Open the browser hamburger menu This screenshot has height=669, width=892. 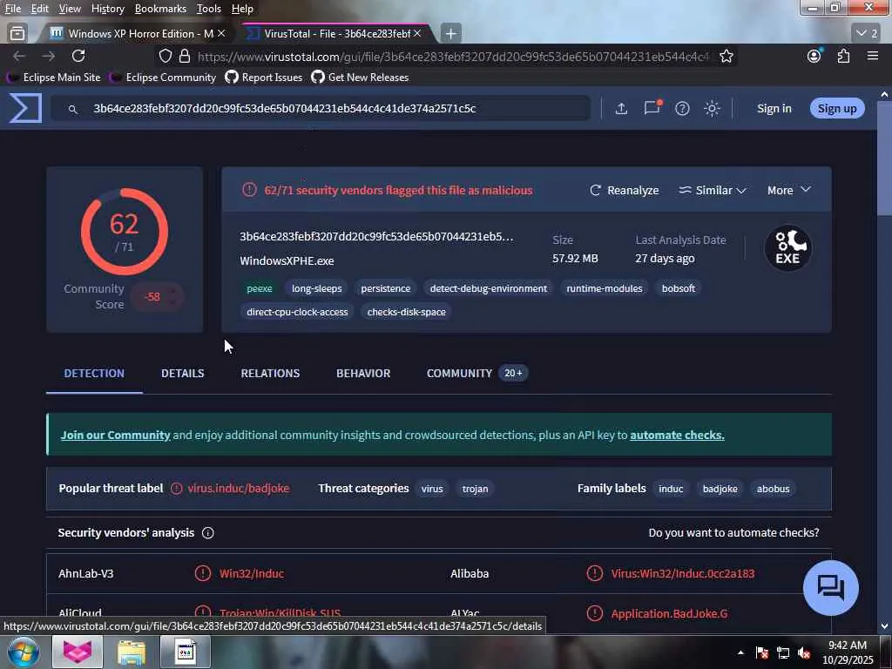873,56
